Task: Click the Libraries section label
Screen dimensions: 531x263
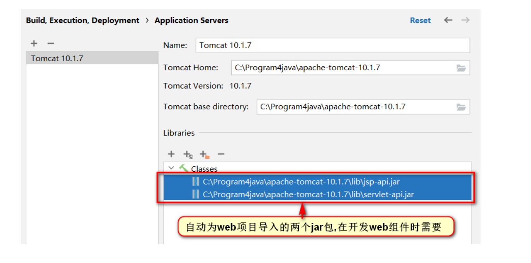Action: [179, 133]
